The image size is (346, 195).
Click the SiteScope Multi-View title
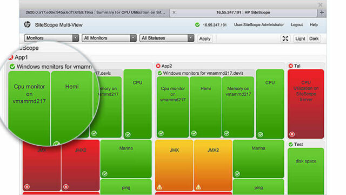click(59, 25)
